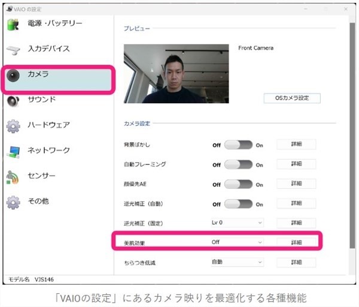Select the カメラ section

click(58, 79)
